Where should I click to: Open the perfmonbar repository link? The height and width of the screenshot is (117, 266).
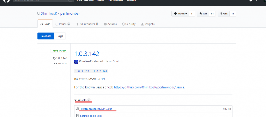pyautogui.click(x=70, y=13)
